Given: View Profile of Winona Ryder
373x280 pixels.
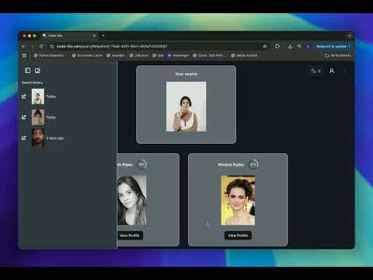Looking at the screenshot, I should 238,236.
